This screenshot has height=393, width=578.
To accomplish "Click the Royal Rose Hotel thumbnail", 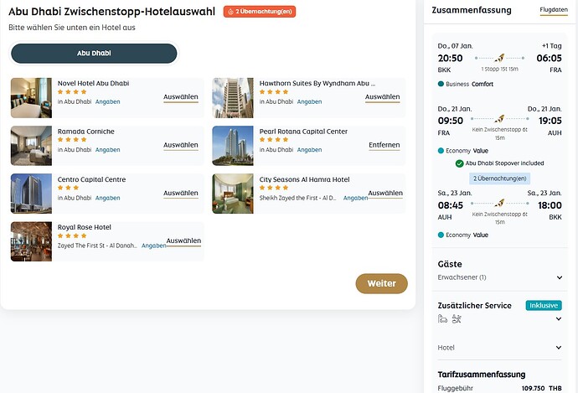I will (31, 241).
